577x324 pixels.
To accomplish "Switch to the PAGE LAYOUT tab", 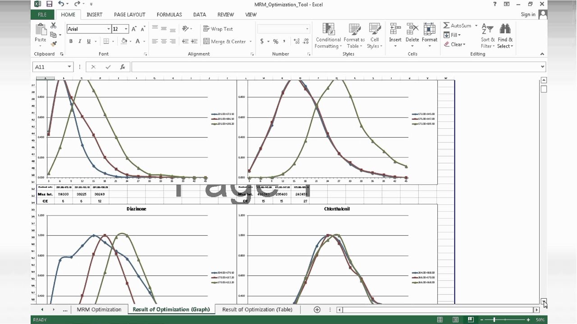I will click(129, 14).
